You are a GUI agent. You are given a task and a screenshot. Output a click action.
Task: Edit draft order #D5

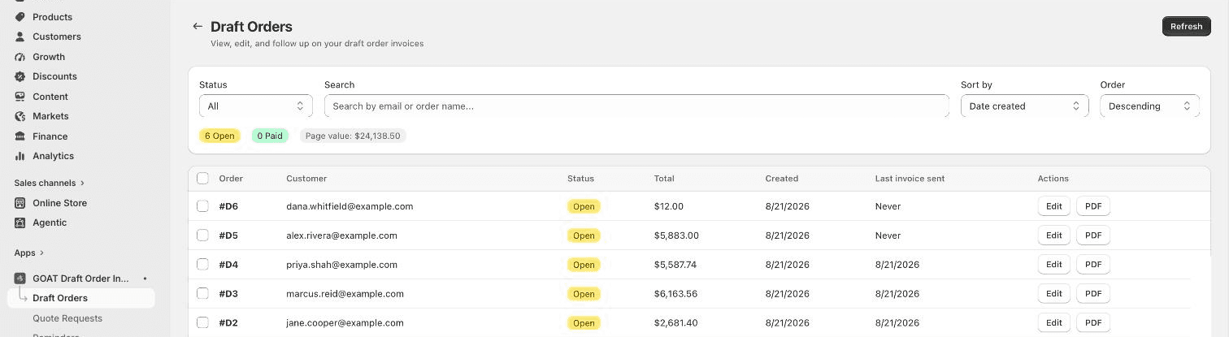pos(1053,235)
